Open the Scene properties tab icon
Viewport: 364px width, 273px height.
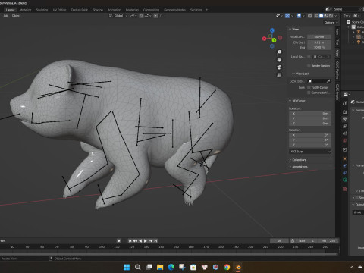coord(345,133)
